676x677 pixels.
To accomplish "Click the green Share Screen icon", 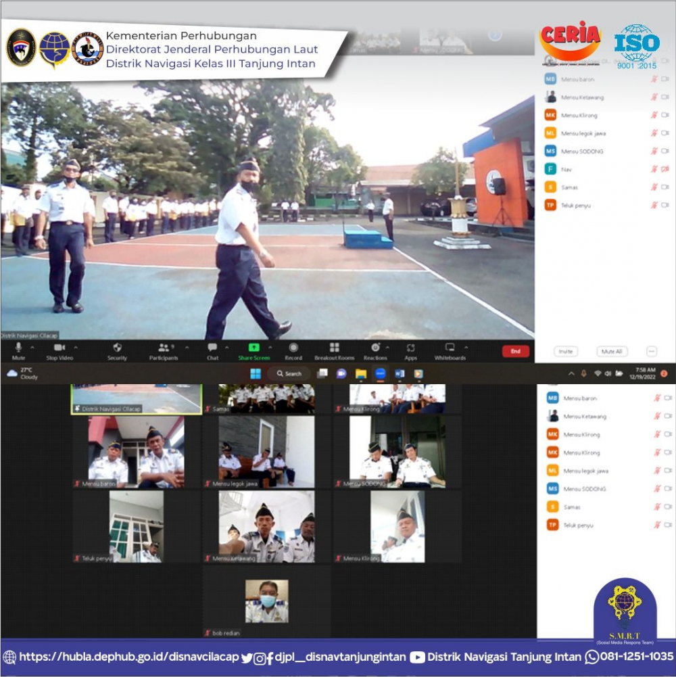I will coord(254,348).
